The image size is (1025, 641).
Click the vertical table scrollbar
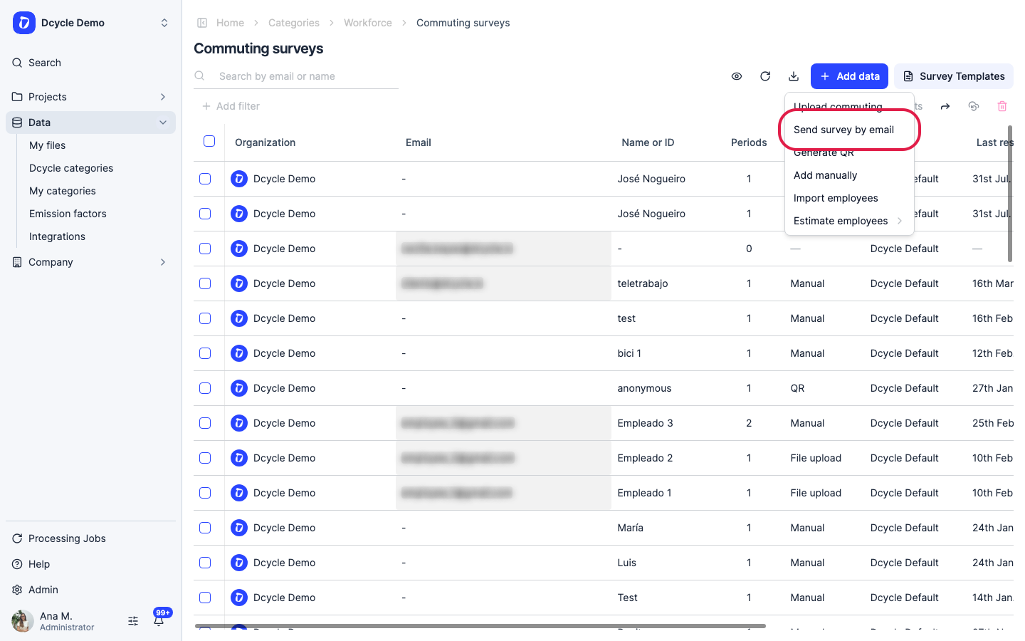(1010, 194)
